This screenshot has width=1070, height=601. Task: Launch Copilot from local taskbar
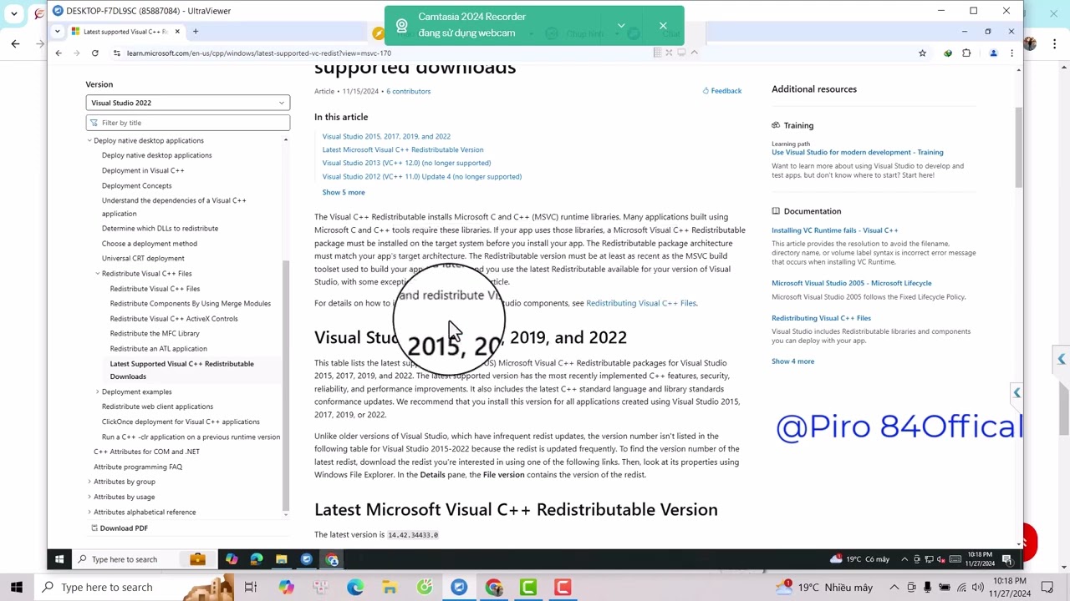point(286,587)
